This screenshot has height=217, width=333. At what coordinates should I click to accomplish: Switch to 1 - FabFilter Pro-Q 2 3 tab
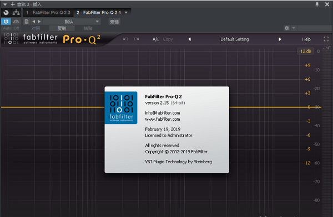point(48,13)
